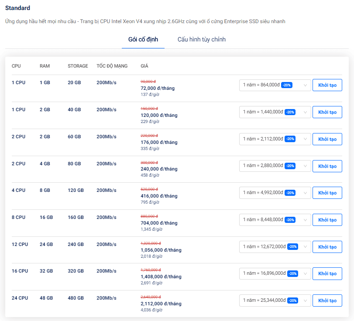Click Khởi tạo for the 24 CPU plan
Viewport: 354px width, 321px height.
(327, 301)
